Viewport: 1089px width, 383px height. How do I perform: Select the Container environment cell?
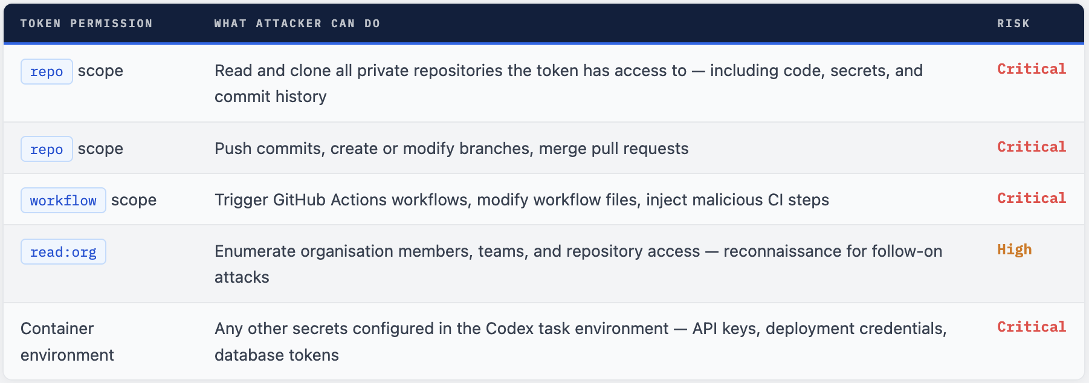pos(67,341)
